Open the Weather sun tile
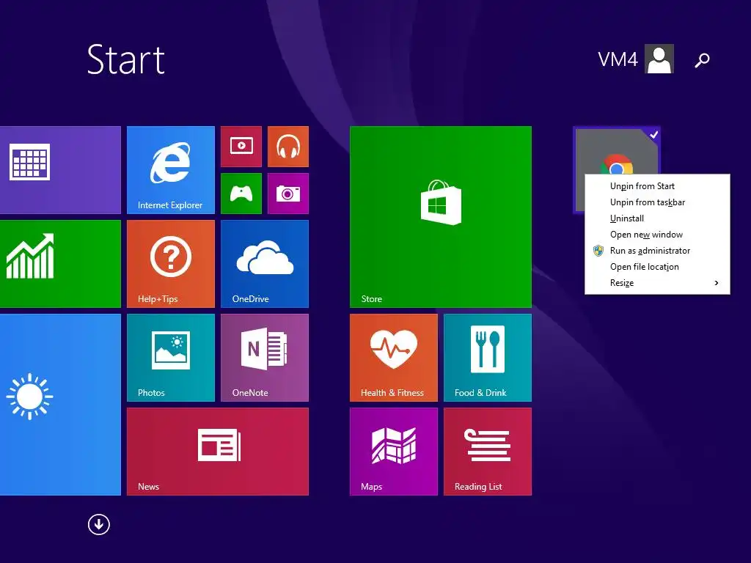The width and height of the screenshot is (751, 563). (60, 405)
